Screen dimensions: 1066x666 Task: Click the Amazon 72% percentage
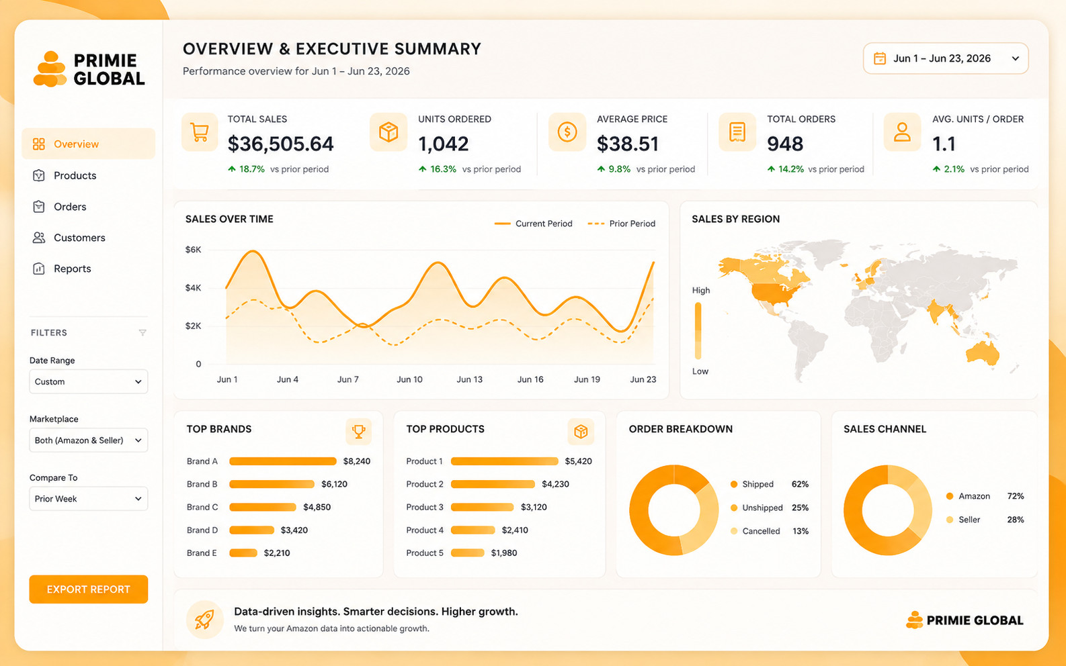click(1016, 496)
